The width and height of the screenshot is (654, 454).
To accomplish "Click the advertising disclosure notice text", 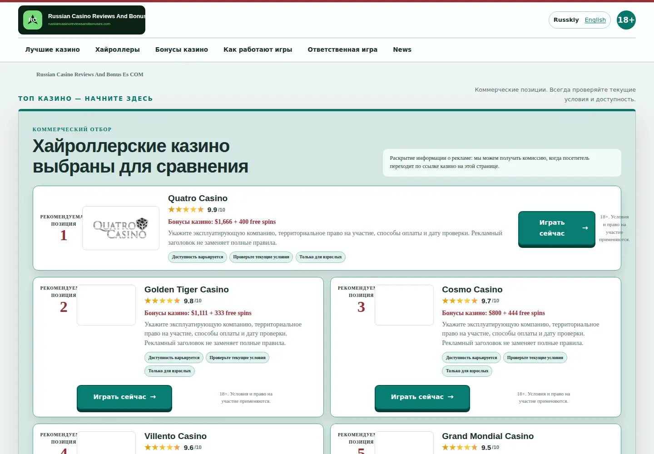I will click(x=490, y=162).
